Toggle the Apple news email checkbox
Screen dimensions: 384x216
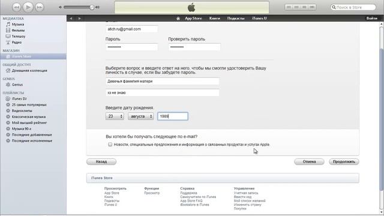[110, 145]
